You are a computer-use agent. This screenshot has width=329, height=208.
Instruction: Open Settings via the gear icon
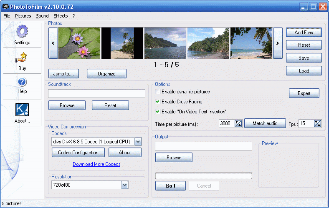(x=22, y=32)
